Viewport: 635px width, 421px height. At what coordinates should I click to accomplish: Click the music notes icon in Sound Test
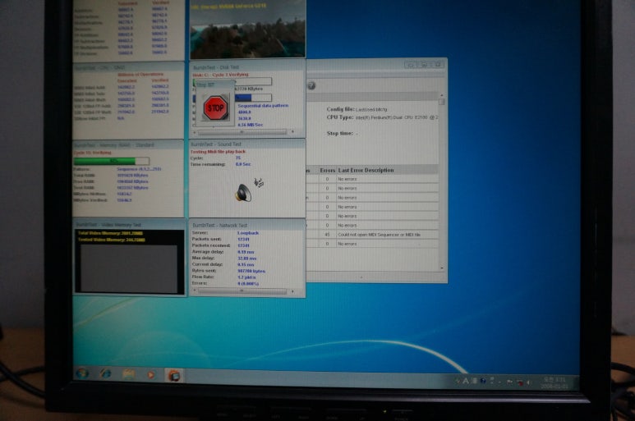pos(260,183)
